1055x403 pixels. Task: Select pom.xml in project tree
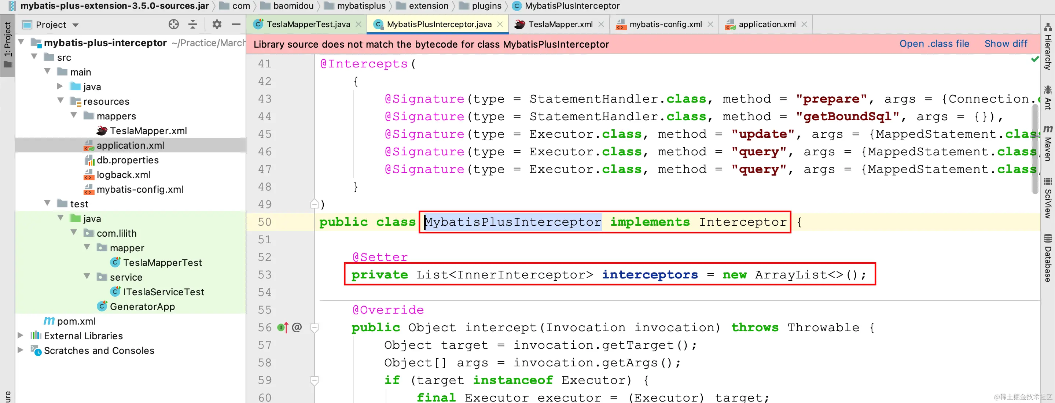(76, 321)
